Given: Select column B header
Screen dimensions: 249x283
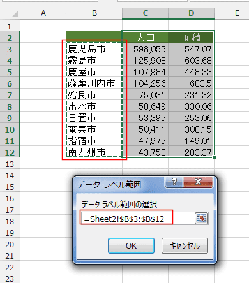Looking at the screenshot, I should 94,13.
